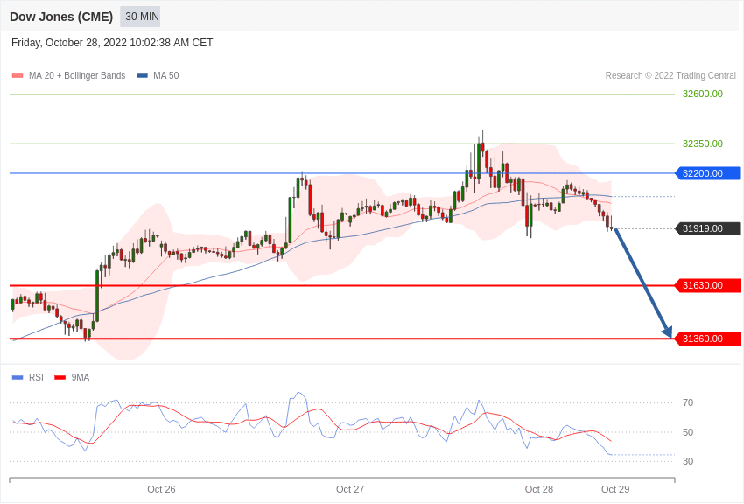Click the 'MA 20 + Bollinger Bands' legend label
Screen dimensions: 744x504
(x=77, y=75)
